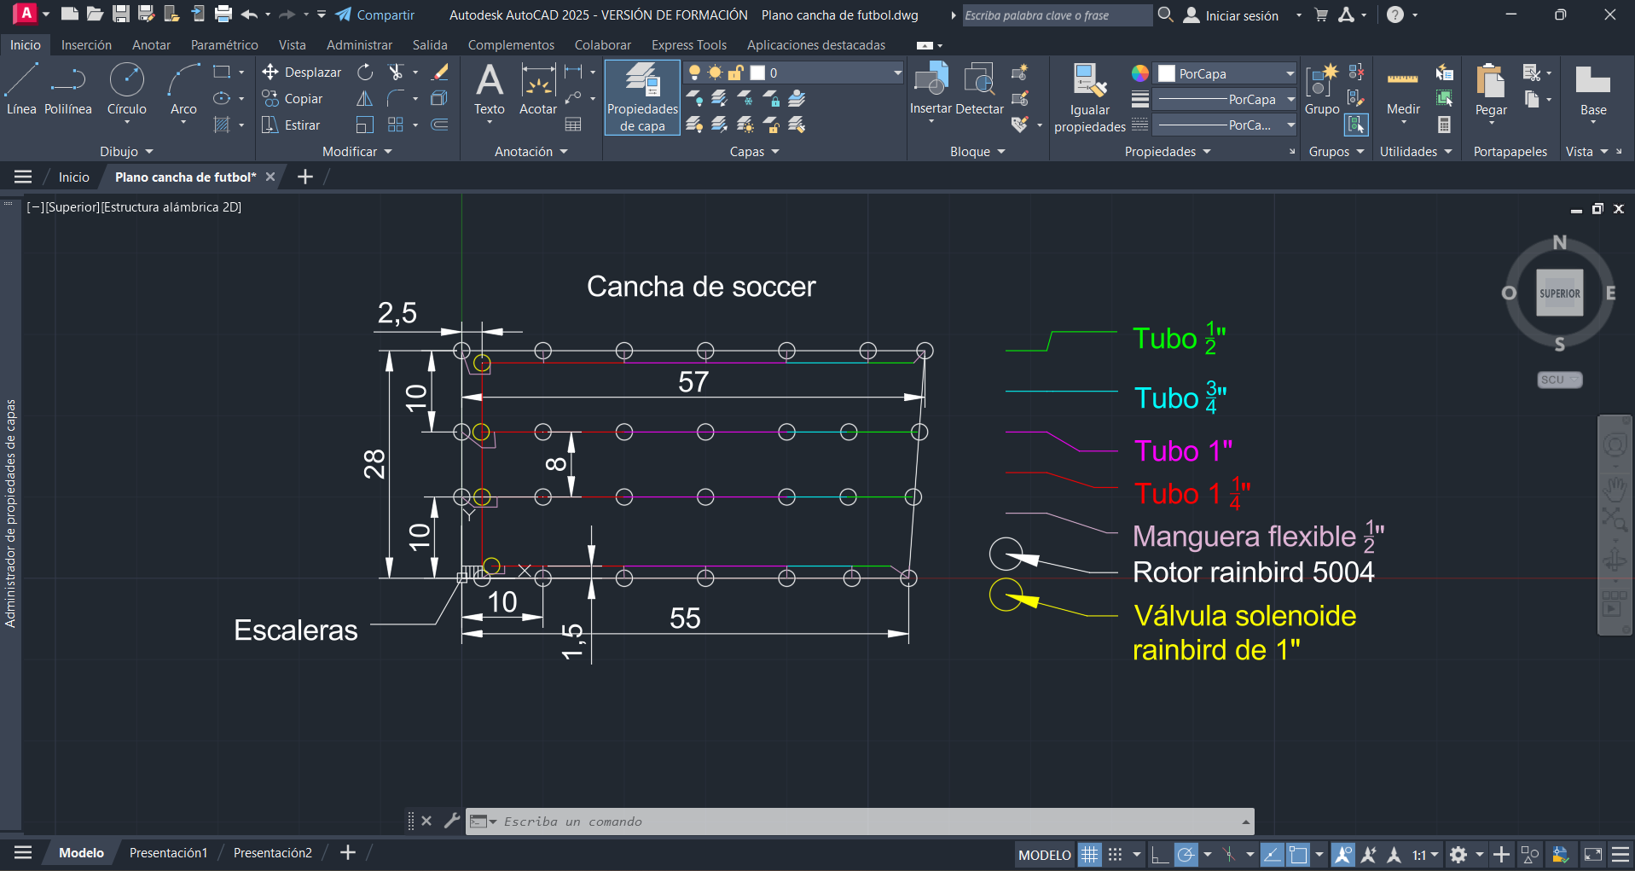Click the Compartir button

375,15
